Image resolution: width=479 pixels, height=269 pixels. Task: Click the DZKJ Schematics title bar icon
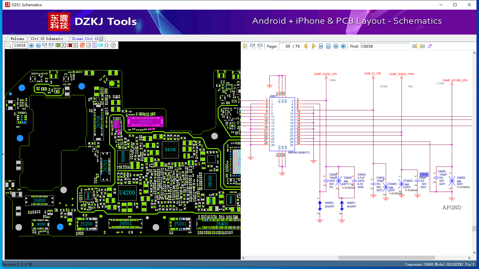7,5
